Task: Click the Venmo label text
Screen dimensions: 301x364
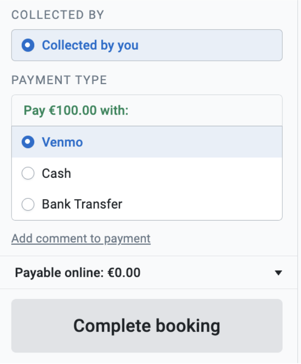Action: 62,142
